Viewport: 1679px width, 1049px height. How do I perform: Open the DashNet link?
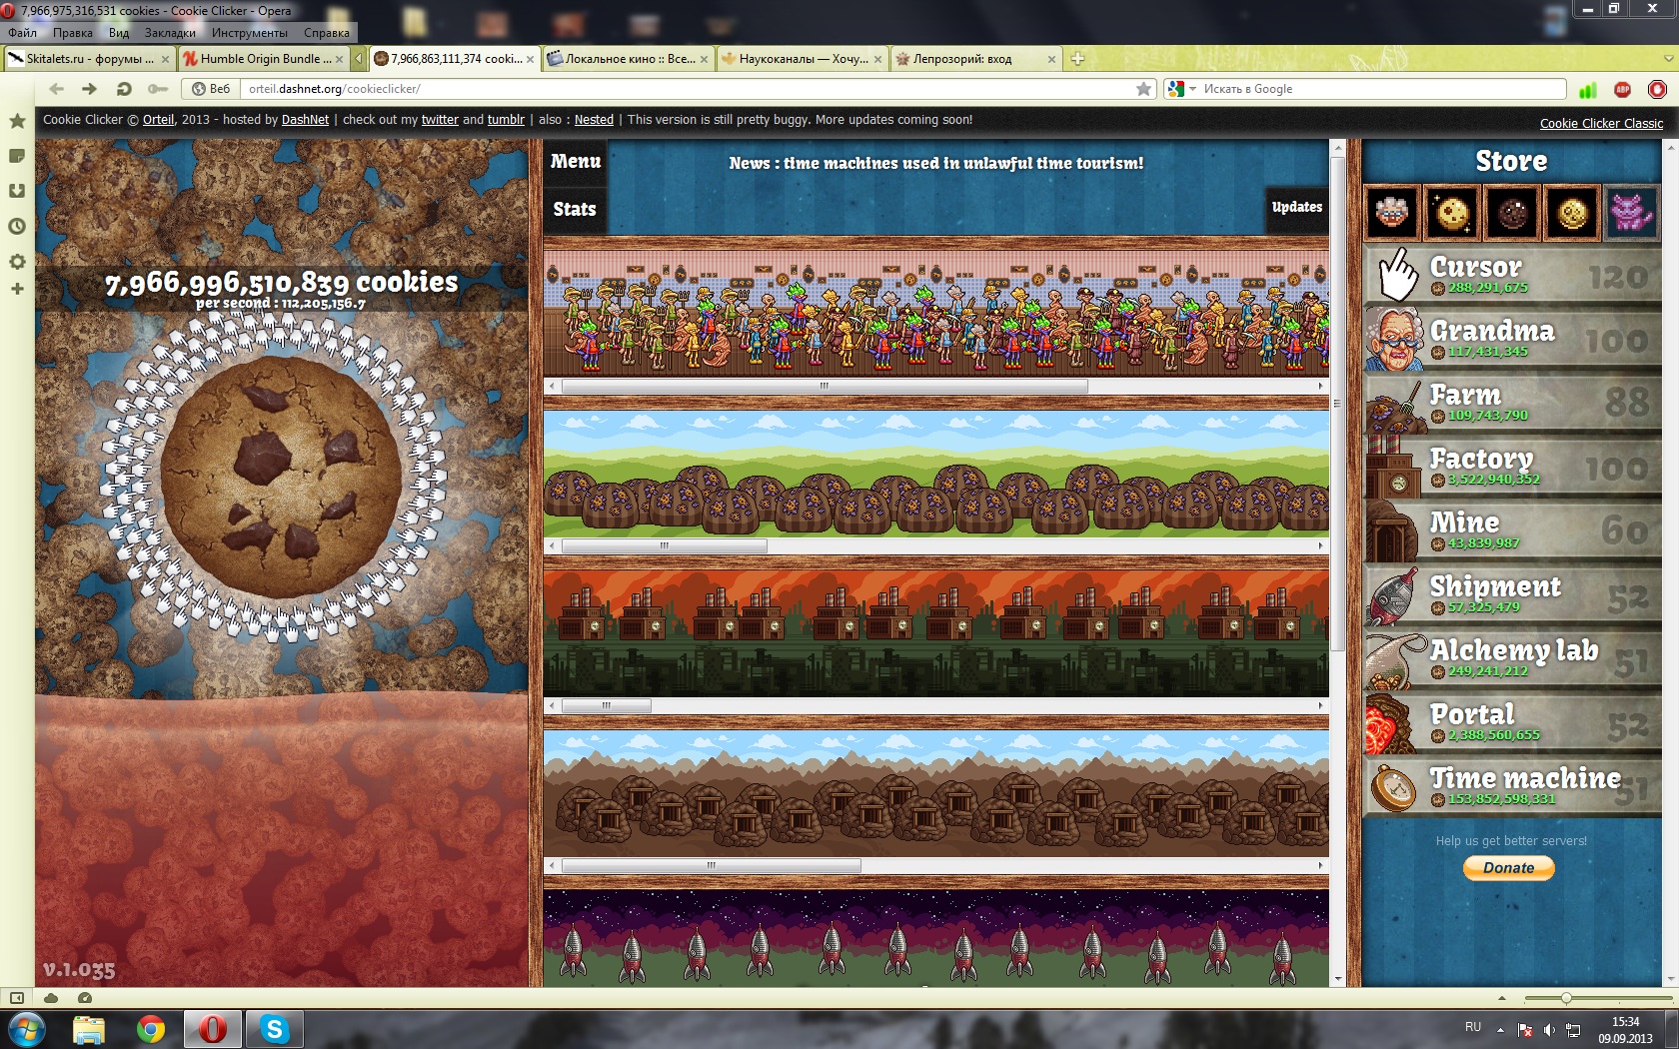click(x=305, y=120)
